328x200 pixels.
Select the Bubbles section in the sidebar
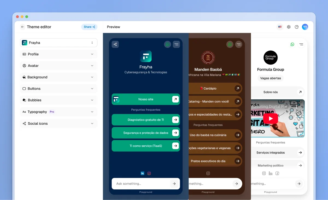click(x=58, y=100)
